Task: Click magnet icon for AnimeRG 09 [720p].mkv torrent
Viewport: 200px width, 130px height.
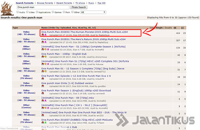Action: coord(43,101)
